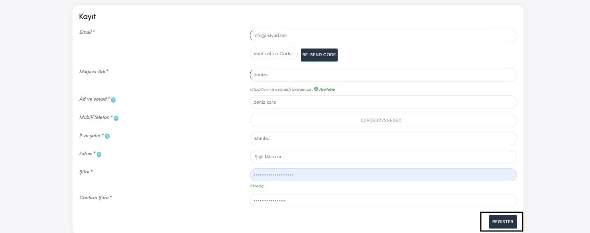Click the Kayıt form heading
The height and width of the screenshot is (233, 590).
point(87,17)
